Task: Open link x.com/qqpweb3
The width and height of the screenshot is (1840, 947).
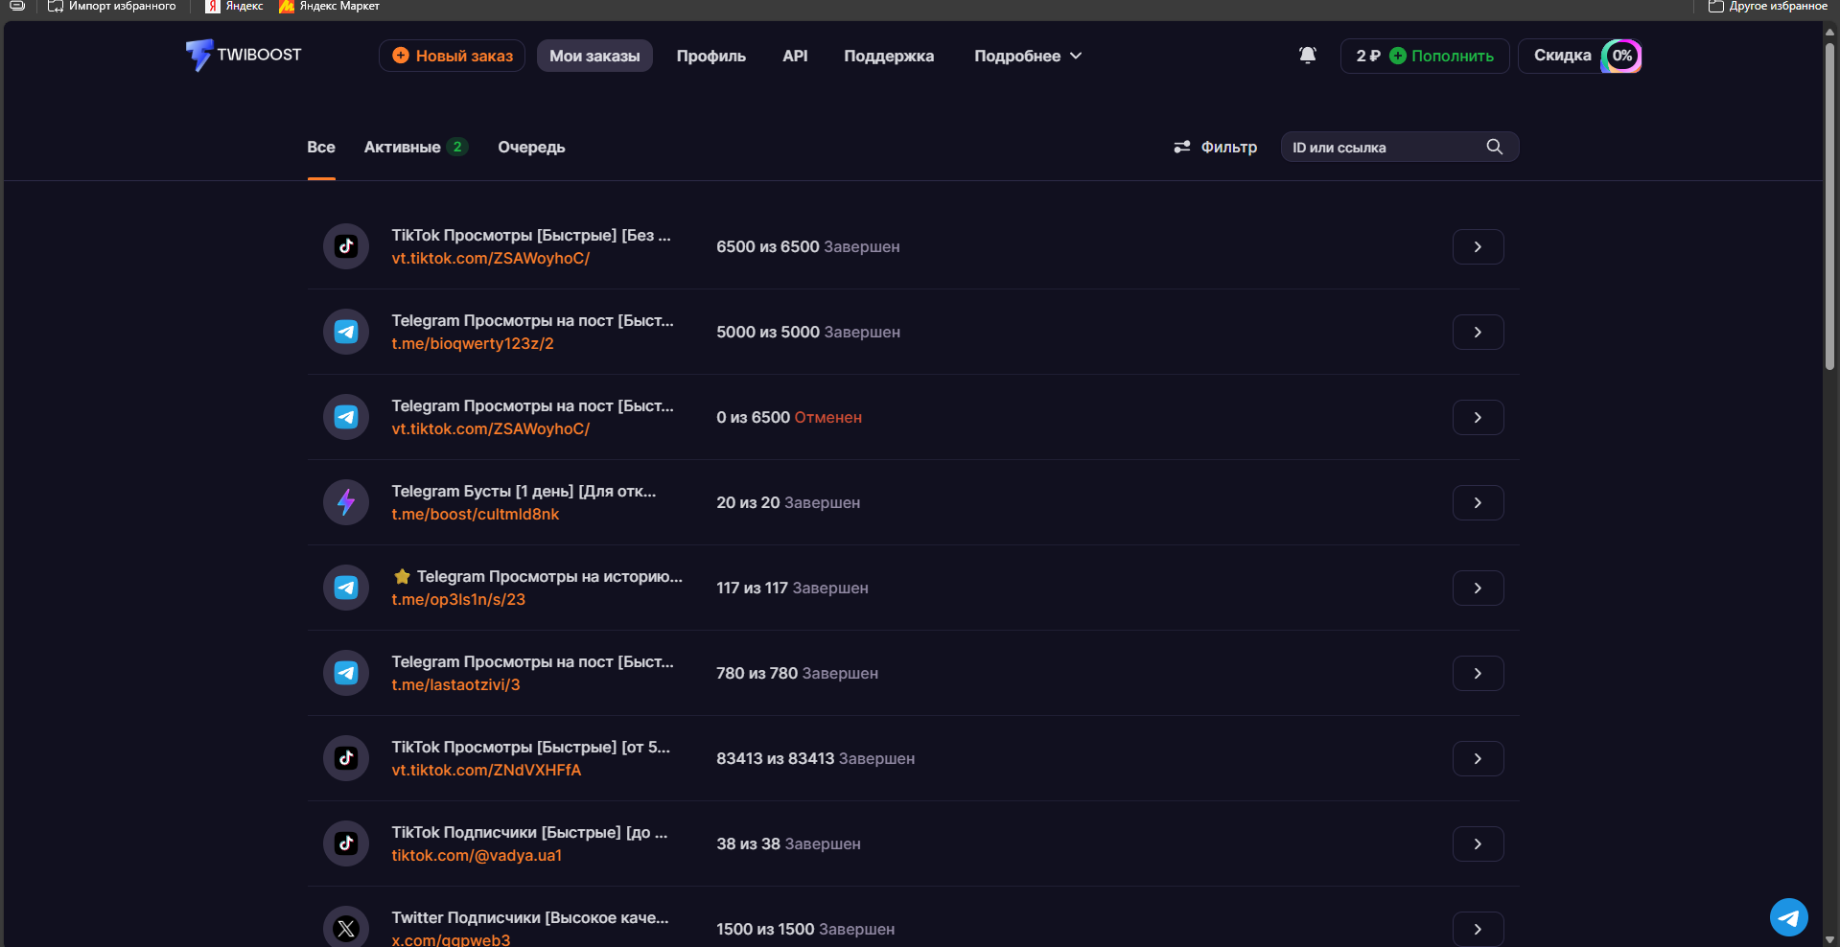Action: (x=451, y=939)
